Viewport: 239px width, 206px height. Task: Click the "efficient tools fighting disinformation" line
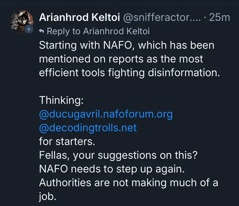129,72
